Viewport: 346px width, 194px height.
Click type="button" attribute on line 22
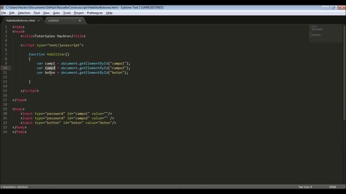pos(48,123)
